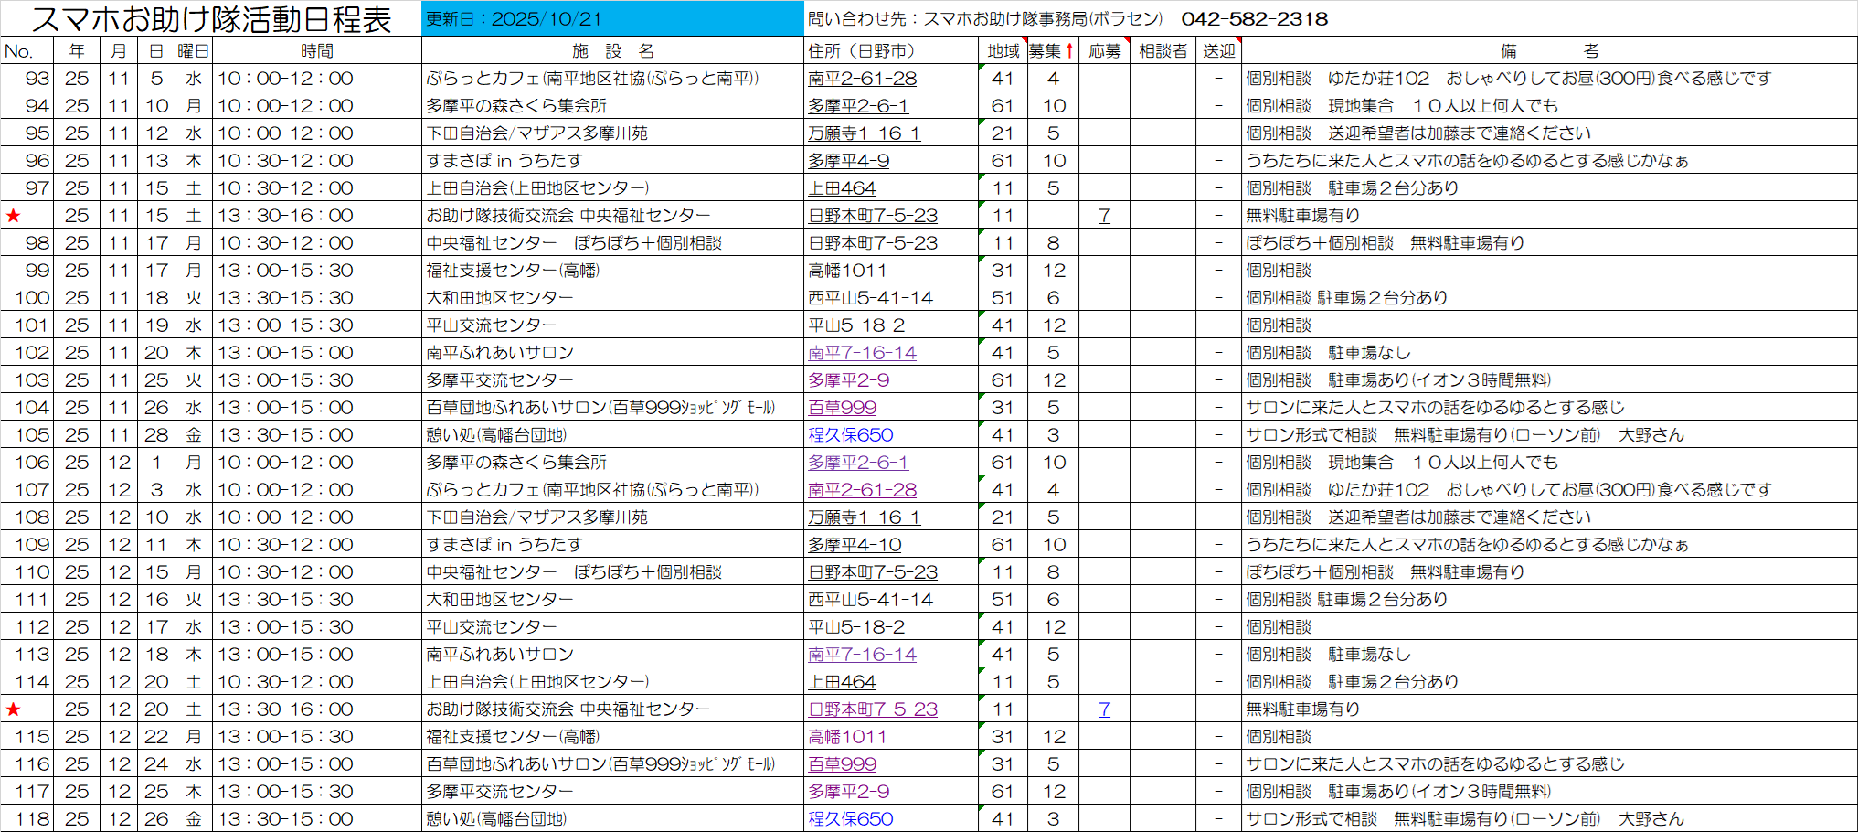Follow the 万願寺1-16-1 address link in row 95
The width and height of the screenshot is (1858, 832).
[864, 133]
